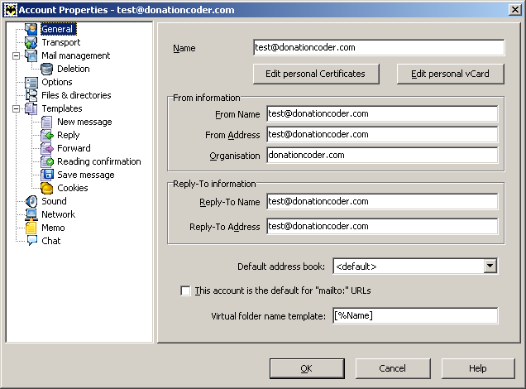
Task: Click the Reply-To Address field
Action: click(x=382, y=226)
